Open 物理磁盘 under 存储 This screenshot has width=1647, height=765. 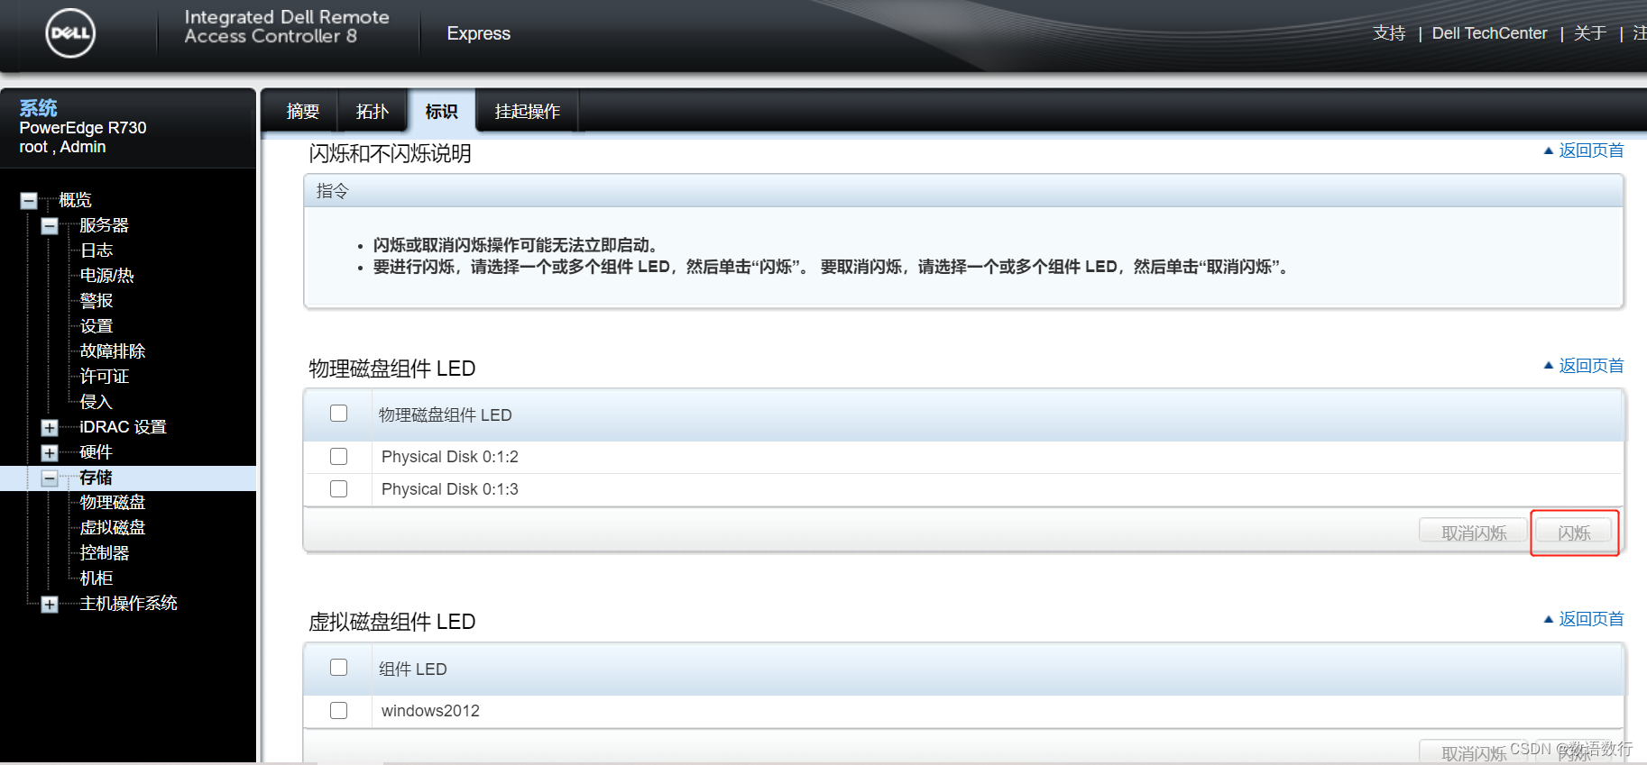pyautogui.click(x=112, y=503)
